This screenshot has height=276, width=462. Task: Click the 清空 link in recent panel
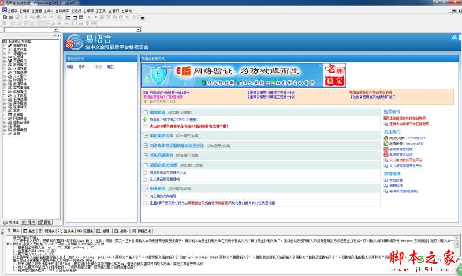click(x=110, y=67)
